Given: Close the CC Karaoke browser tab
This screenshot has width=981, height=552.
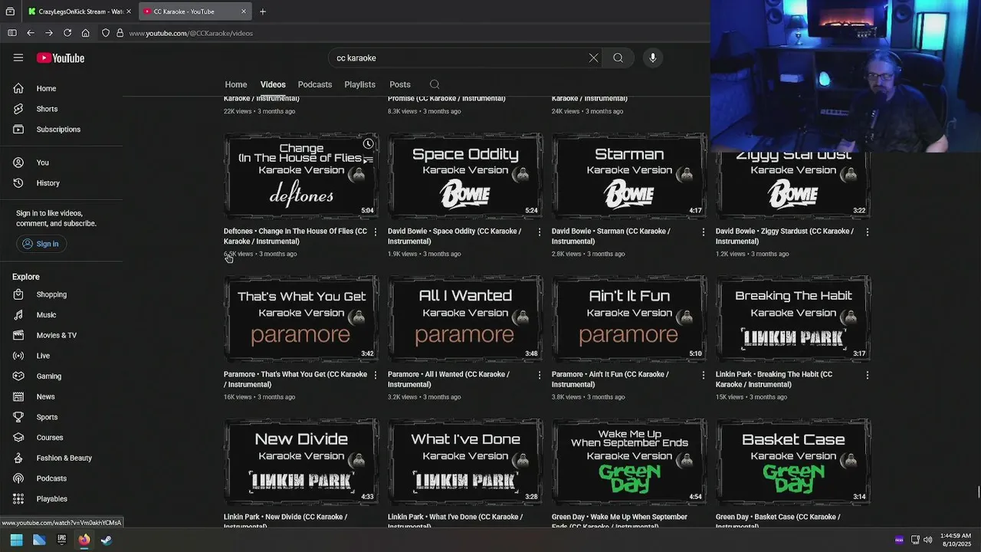Looking at the screenshot, I should 244,11.
